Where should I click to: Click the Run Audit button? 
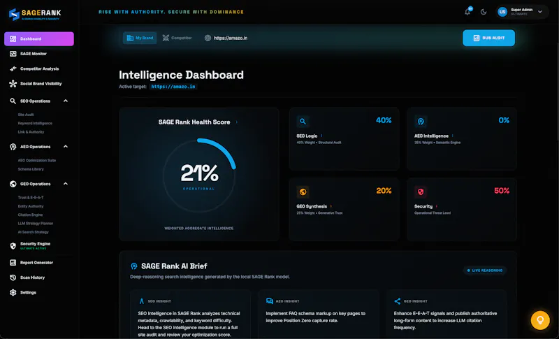pyautogui.click(x=488, y=38)
